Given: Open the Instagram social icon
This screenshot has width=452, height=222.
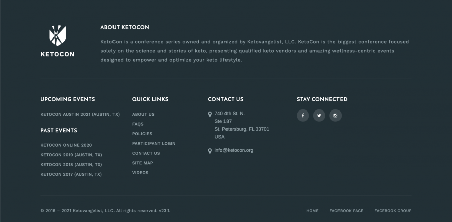Looking at the screenshot, I should [x=335, y=116].
